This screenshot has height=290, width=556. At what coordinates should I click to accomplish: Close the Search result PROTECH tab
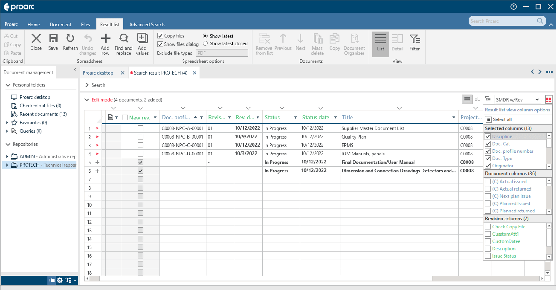[x=194, y=73]
